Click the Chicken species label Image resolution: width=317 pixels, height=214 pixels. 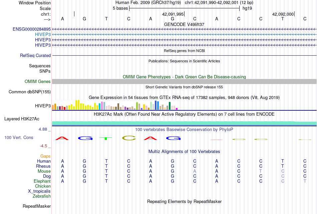(43, 186)
